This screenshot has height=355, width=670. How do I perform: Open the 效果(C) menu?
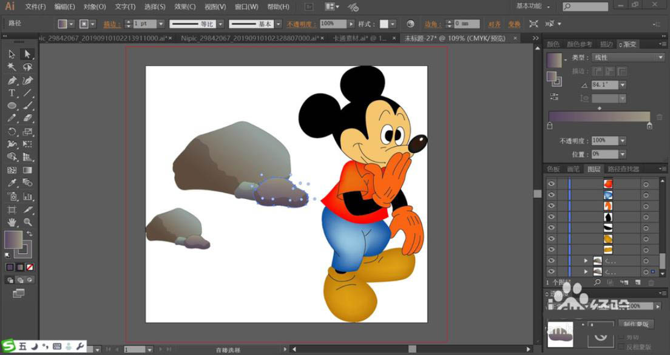(x=184, y=7)
